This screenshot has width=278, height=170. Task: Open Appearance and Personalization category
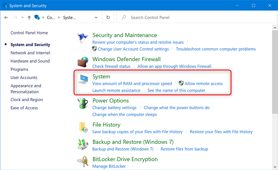(26, 89)
